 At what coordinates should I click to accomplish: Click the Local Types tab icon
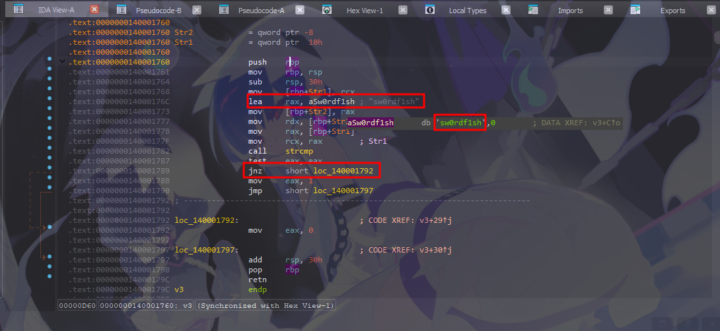[430, 10]
